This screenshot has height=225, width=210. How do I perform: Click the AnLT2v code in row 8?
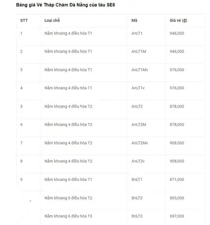[x=138, y=161]
